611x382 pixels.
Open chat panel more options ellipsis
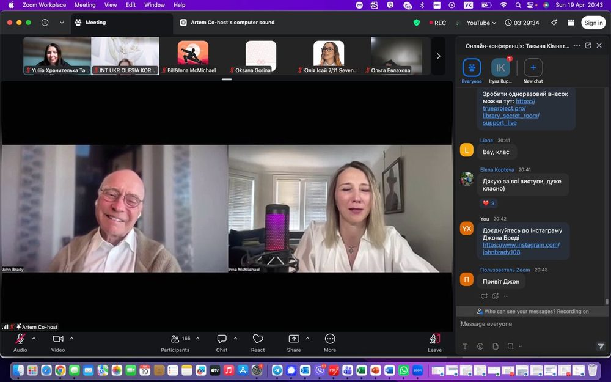pos(577,46)
